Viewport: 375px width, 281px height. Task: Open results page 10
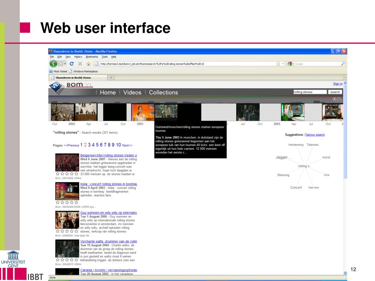[x=118, y=145]
